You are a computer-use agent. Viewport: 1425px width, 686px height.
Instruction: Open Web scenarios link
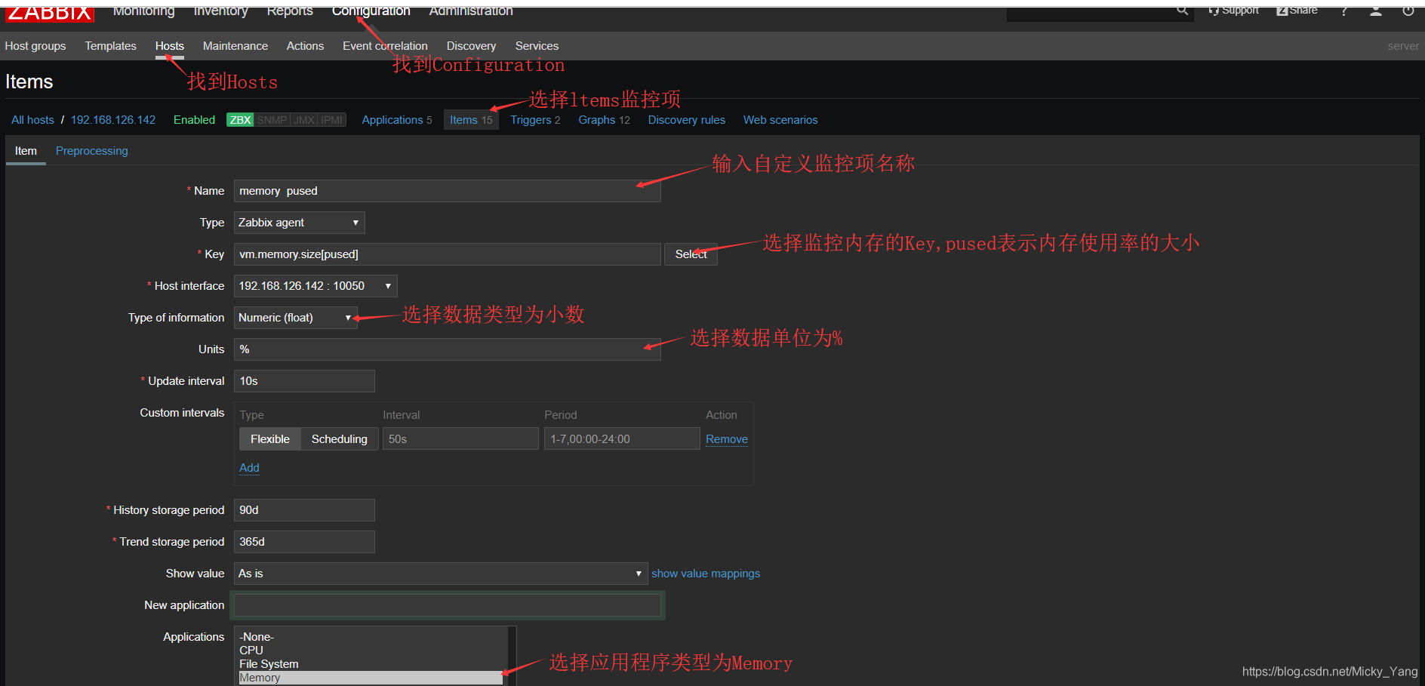(780, 120)
